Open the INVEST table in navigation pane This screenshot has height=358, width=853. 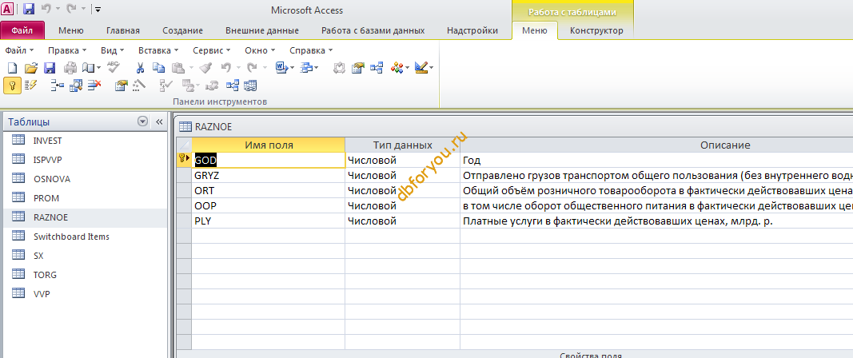(x=48, y=141)
